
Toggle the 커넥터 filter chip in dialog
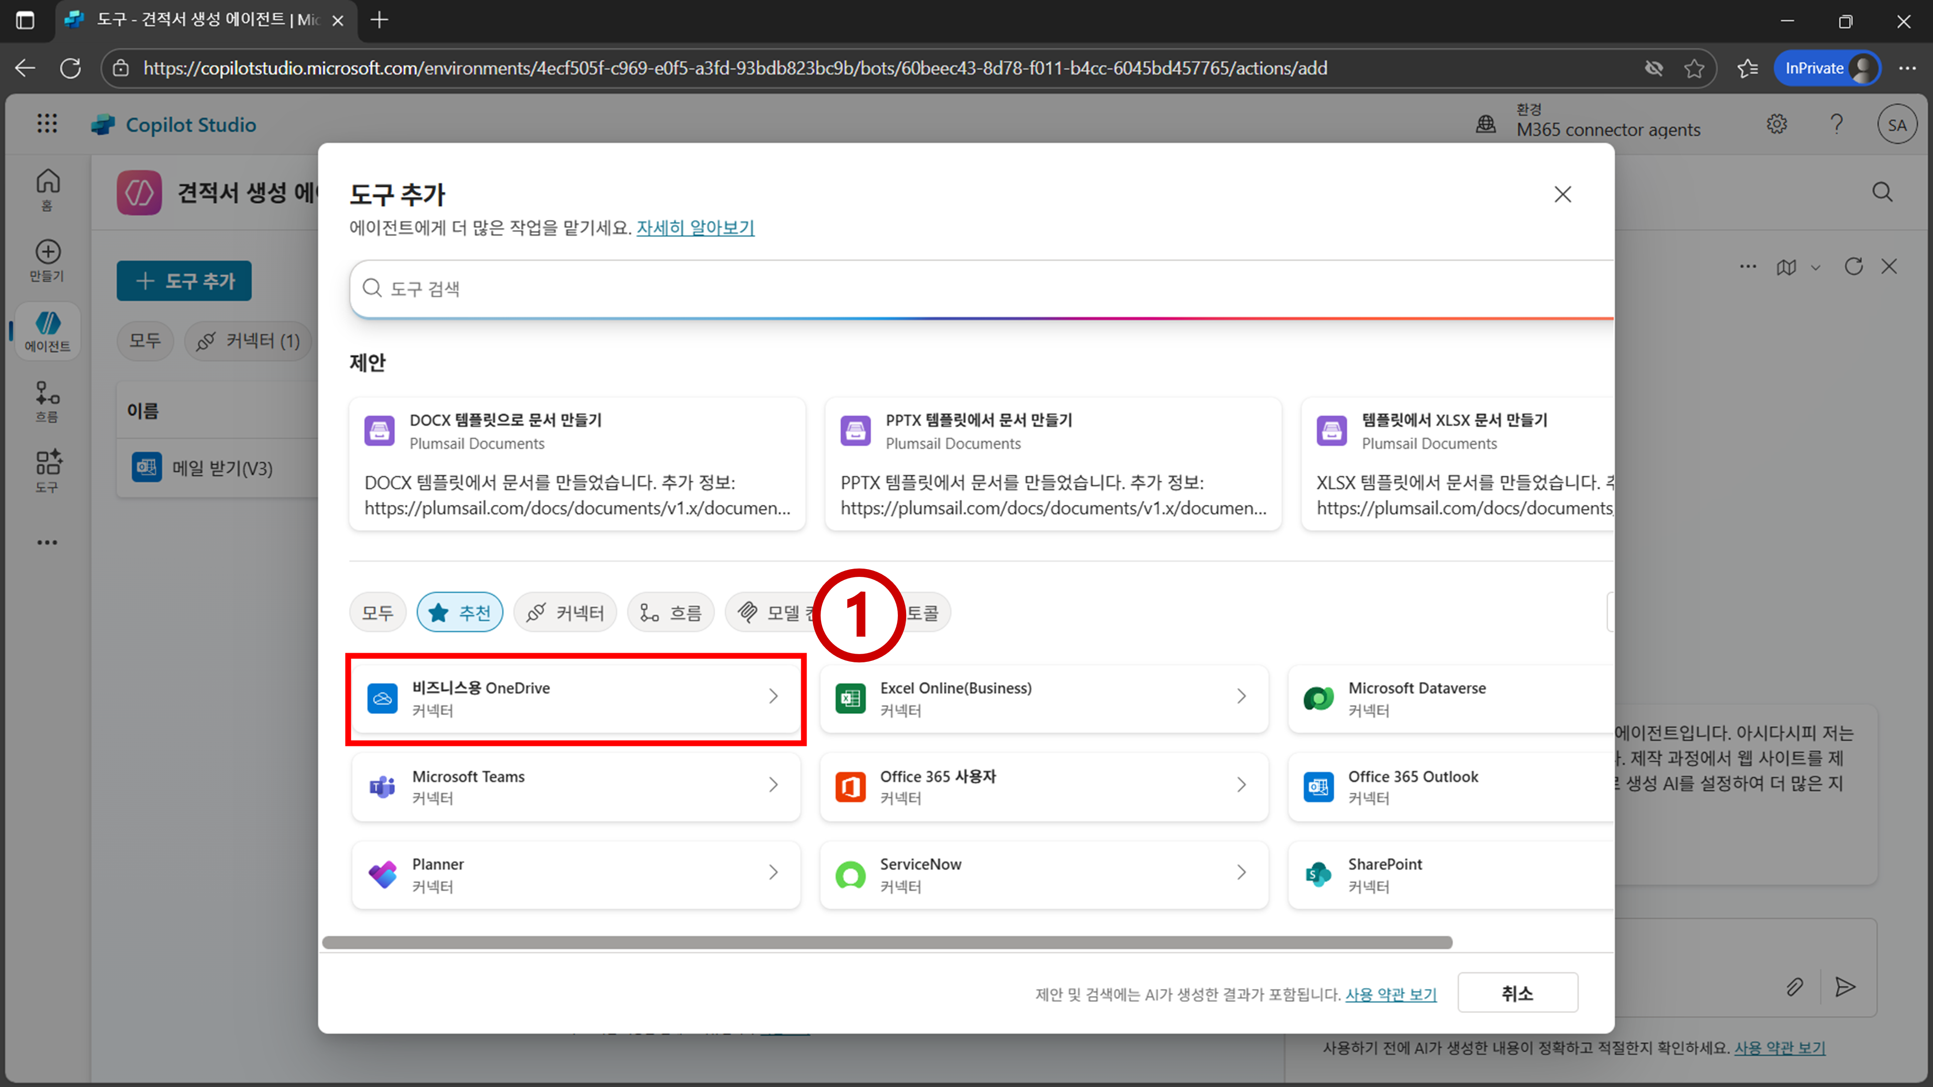click(x=565, y=613)
